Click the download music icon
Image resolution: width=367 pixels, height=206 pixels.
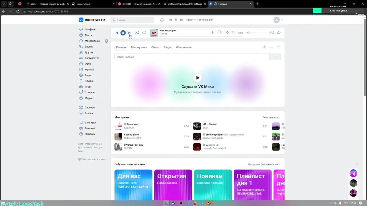[264, 47]
